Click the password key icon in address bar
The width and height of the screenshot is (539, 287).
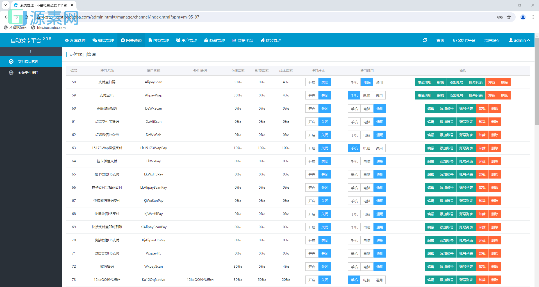[500, 17]
